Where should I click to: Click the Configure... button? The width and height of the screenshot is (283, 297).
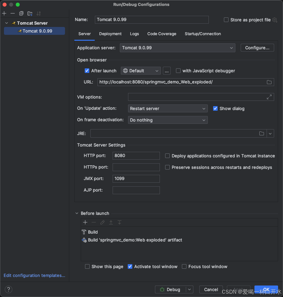(x=257, y=48)
